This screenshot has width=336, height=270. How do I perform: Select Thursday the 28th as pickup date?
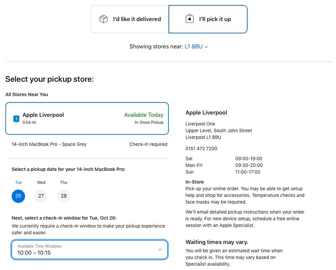[x=63, y=196]
